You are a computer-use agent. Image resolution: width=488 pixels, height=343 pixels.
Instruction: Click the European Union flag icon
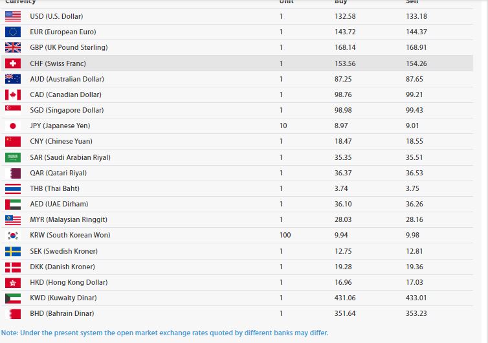point(13,32)
